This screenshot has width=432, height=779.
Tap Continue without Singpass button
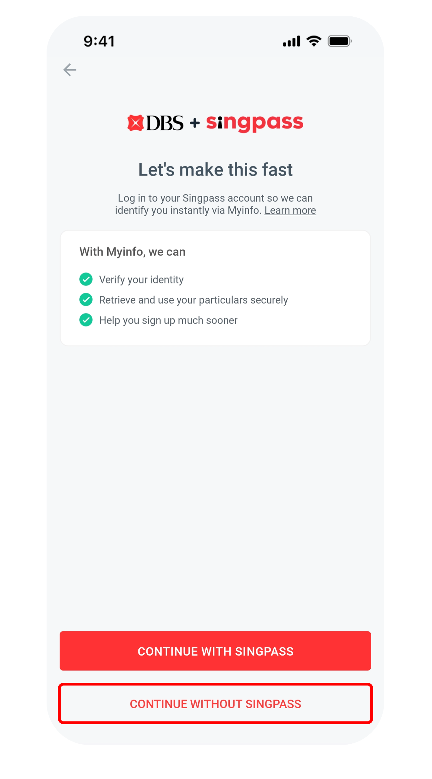[x=215, y=703]
